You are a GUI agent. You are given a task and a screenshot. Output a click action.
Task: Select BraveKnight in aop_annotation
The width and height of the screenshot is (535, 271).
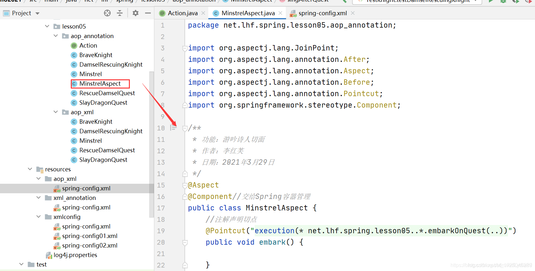(x=96, y=55)
